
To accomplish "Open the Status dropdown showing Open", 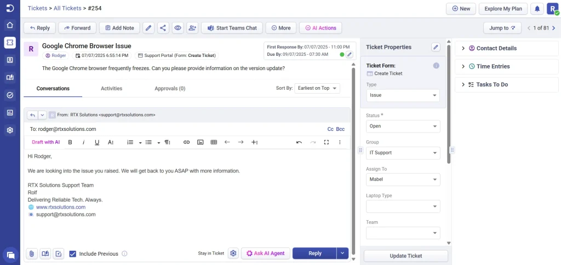I will [403, 126].
